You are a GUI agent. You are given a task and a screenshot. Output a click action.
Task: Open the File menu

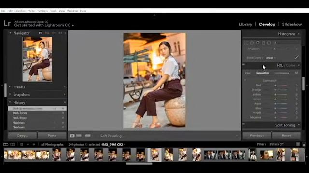(3, 11)
